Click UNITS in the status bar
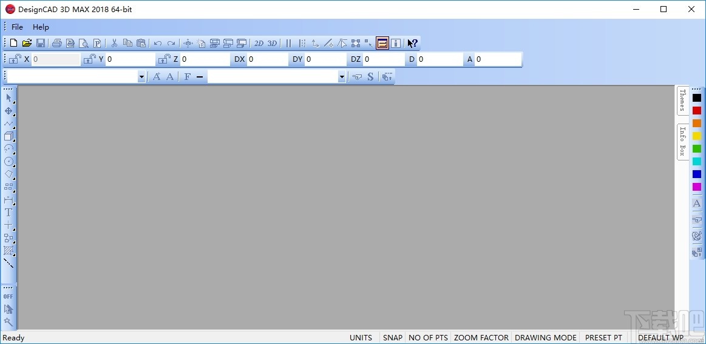 click(361, 338)
